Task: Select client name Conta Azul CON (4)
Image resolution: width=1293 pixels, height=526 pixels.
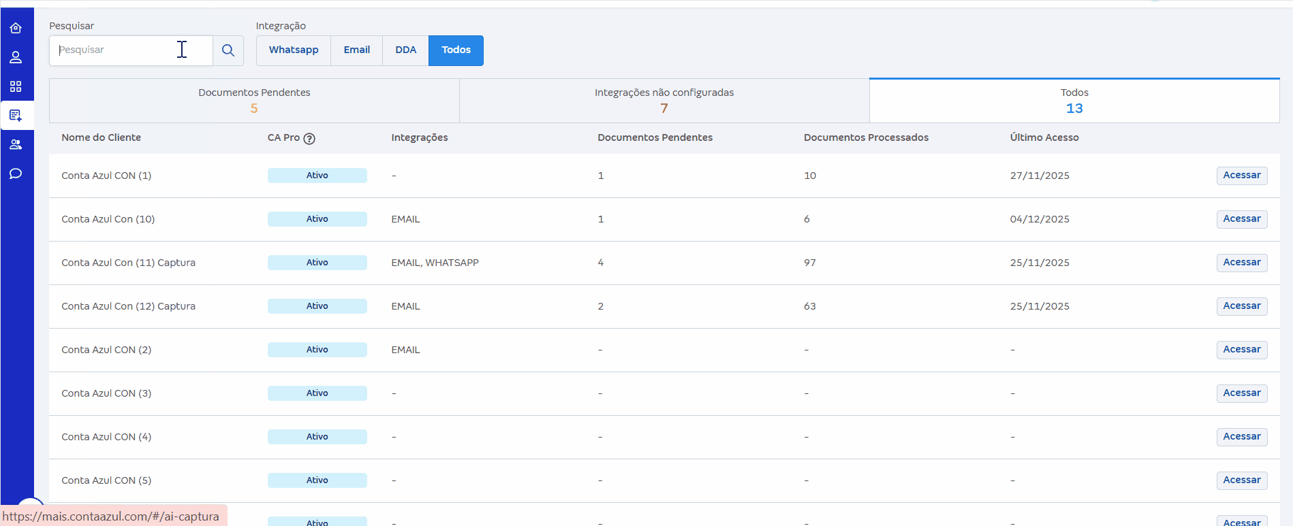Action: [x=106, y=437]
